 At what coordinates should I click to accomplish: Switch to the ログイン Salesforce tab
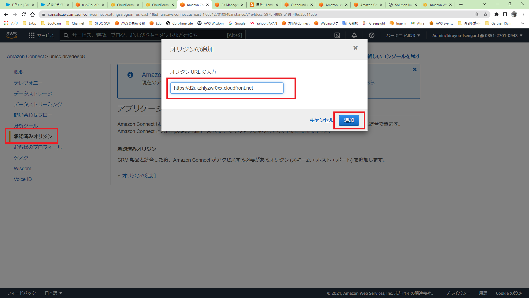(x=20, y=5)
